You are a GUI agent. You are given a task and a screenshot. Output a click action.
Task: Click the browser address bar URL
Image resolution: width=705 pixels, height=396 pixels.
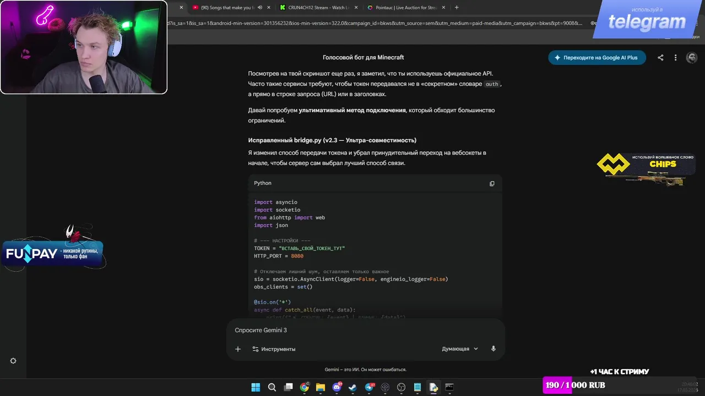375,23
